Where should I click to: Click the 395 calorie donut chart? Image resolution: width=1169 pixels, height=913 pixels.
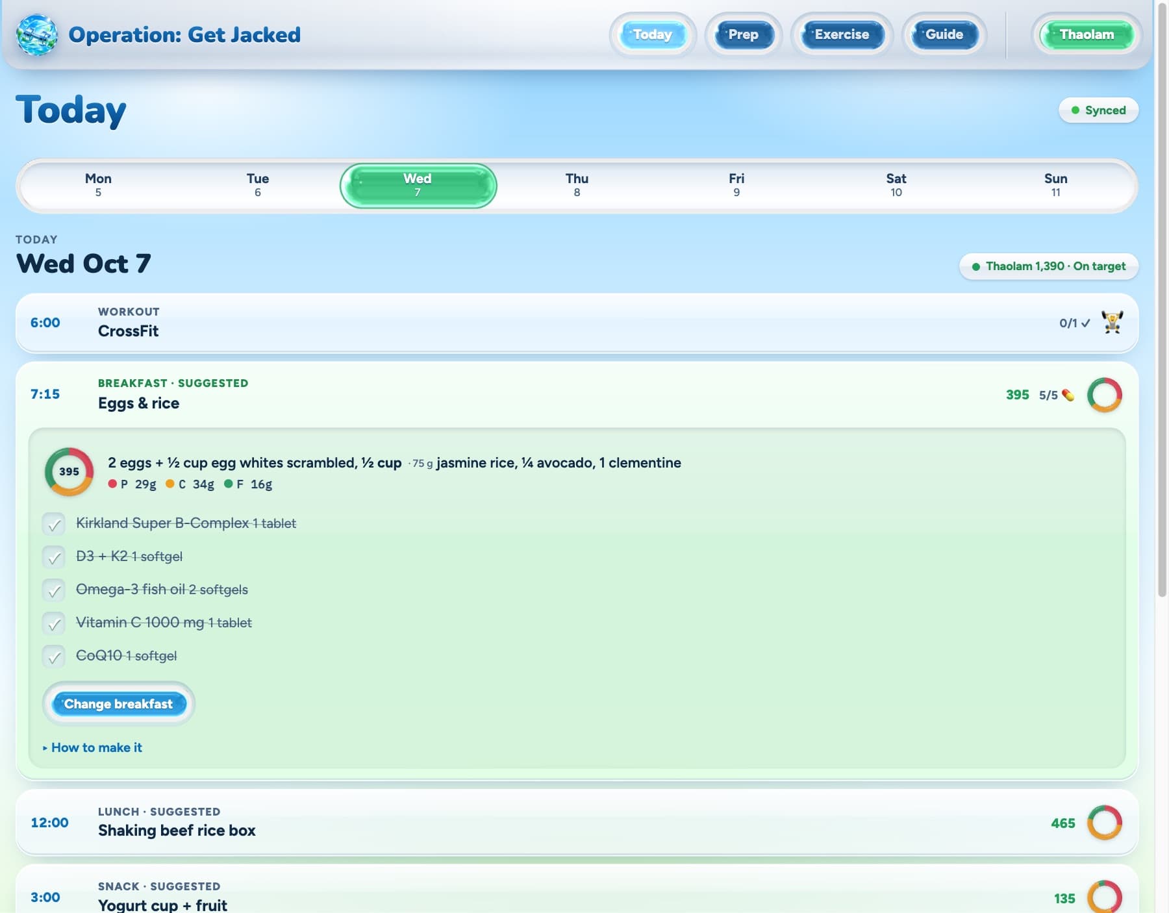pyautogui.click(x=69, y=471)
